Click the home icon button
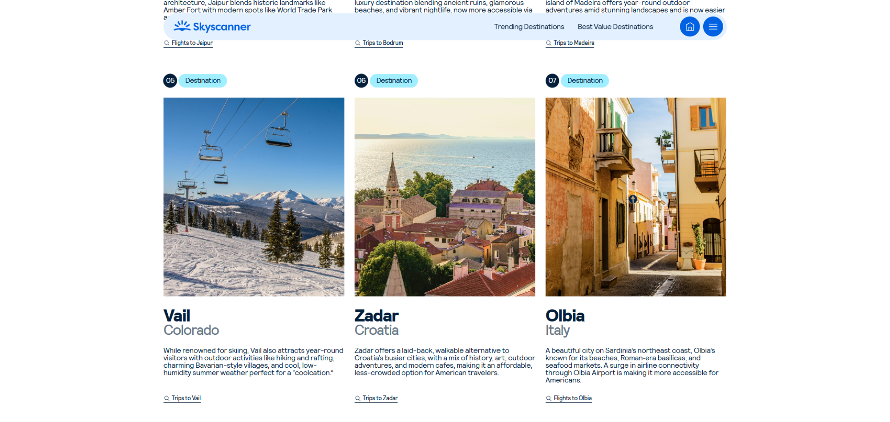The image size is (890, 422). pos(690,27)
